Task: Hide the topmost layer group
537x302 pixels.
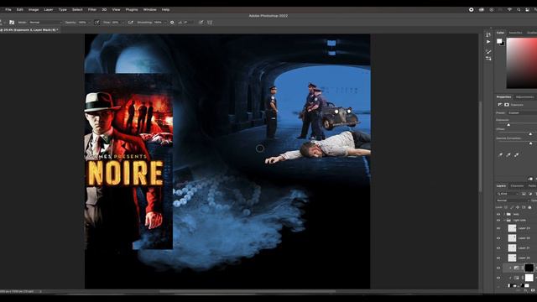Action: 498,214
